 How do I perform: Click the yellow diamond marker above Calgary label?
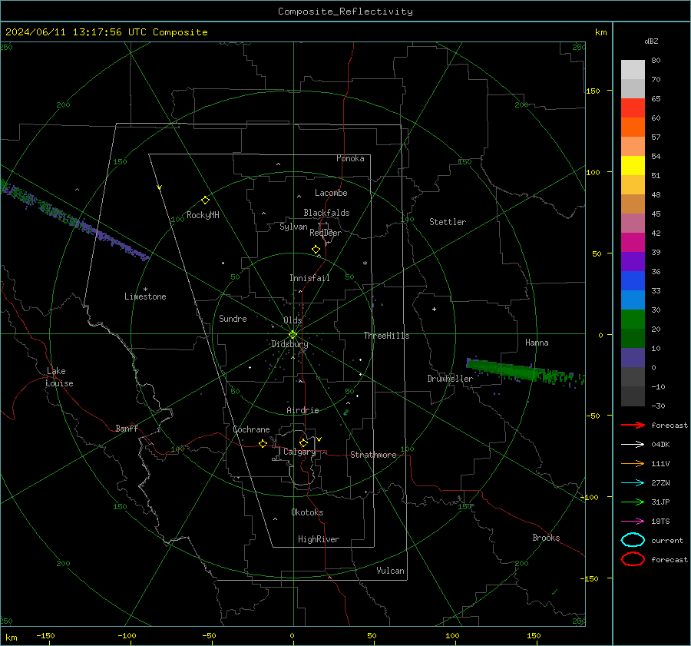pyautogui.click(x=303, y=442)
